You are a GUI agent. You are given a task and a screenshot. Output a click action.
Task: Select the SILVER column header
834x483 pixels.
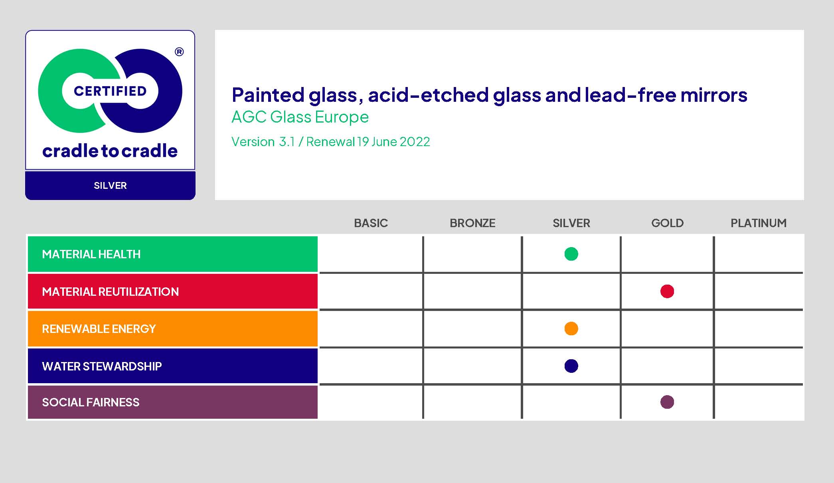tap(571, 223)
